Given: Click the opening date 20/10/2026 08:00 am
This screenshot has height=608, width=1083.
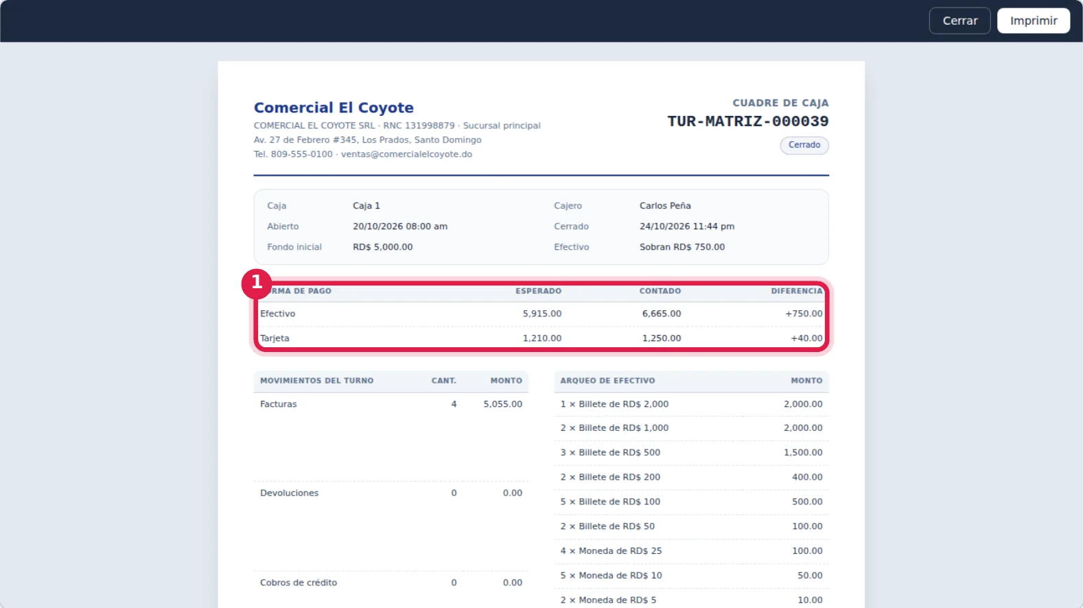Looking at the screenshot, I should (400, 226).
